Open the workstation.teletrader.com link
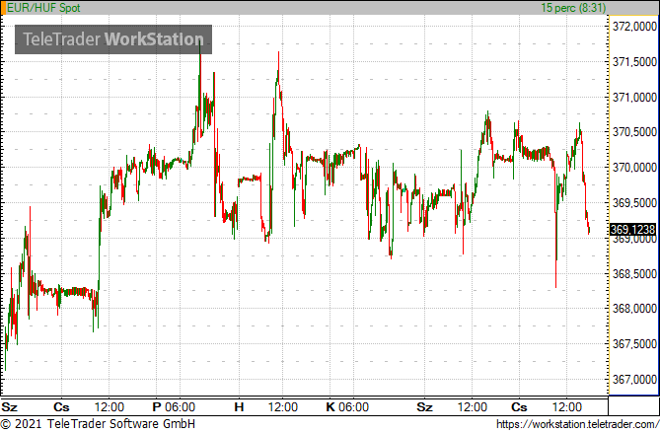Screen dimensions: 660x433 point(577,424)
